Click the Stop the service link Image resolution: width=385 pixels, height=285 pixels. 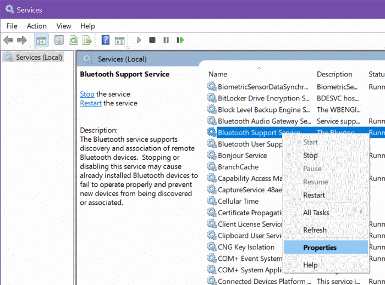click(87, 94)
